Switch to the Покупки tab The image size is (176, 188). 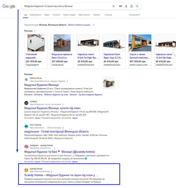pos(56,15)
